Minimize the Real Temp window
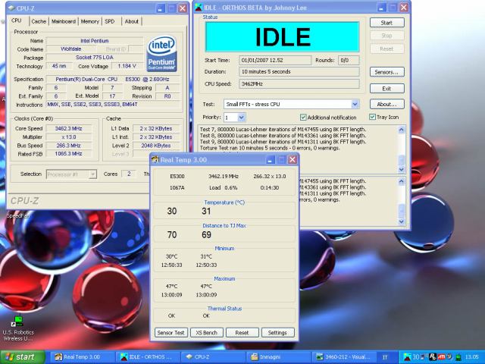Image resolution: width=485 pixels, height=364 pixels. (270, 160)
